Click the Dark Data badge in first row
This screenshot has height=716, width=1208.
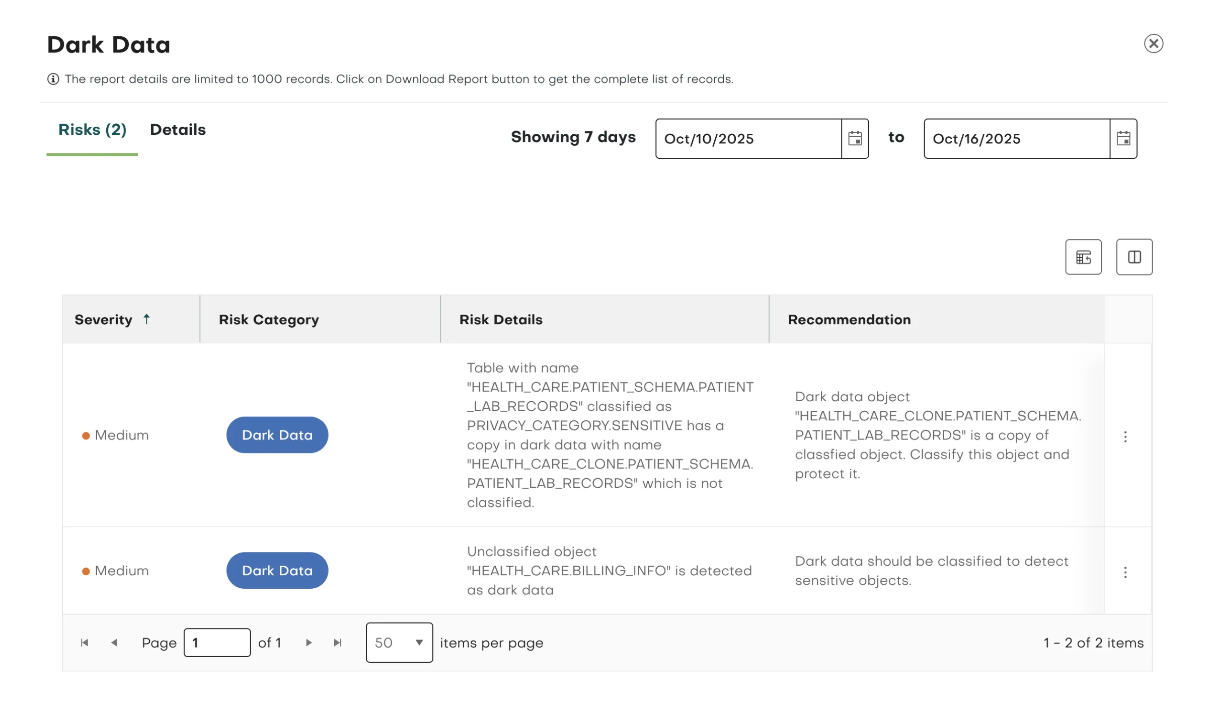[277, 435]
